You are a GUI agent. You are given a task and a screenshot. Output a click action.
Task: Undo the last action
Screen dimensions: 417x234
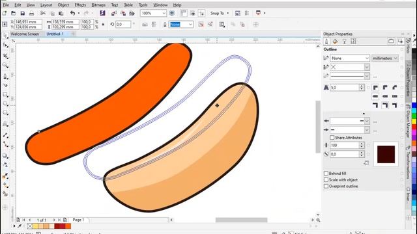[72, 13]
